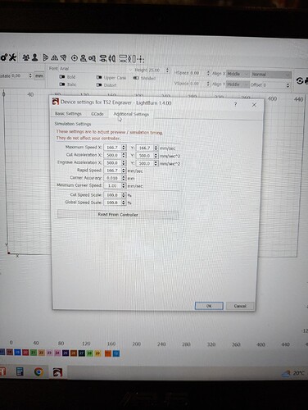The width and height of the screenshot is (308, 410).
Task: Open Device Settings wrench and screwdriver icon
Action: point(12,57)
